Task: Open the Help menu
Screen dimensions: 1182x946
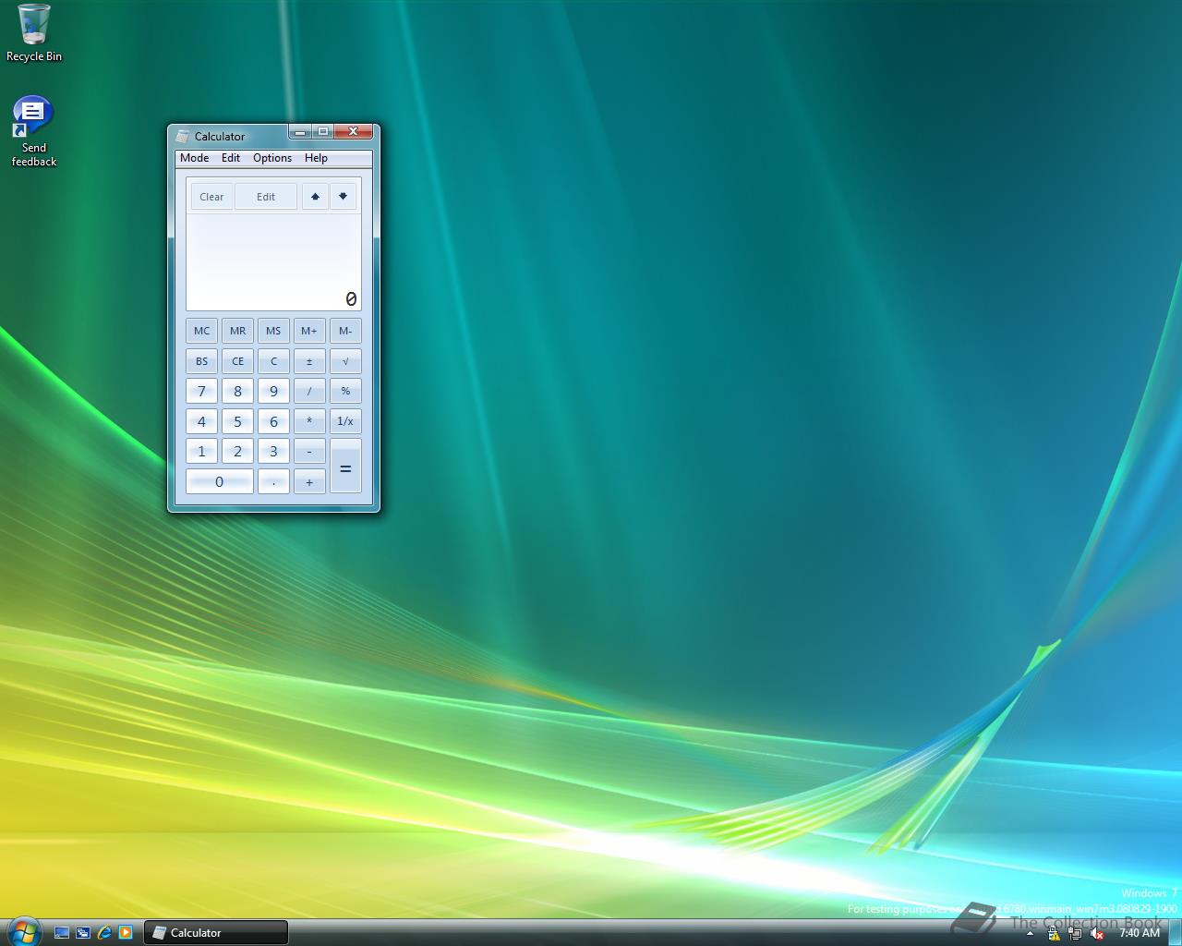Action: [x=316, y=158]
